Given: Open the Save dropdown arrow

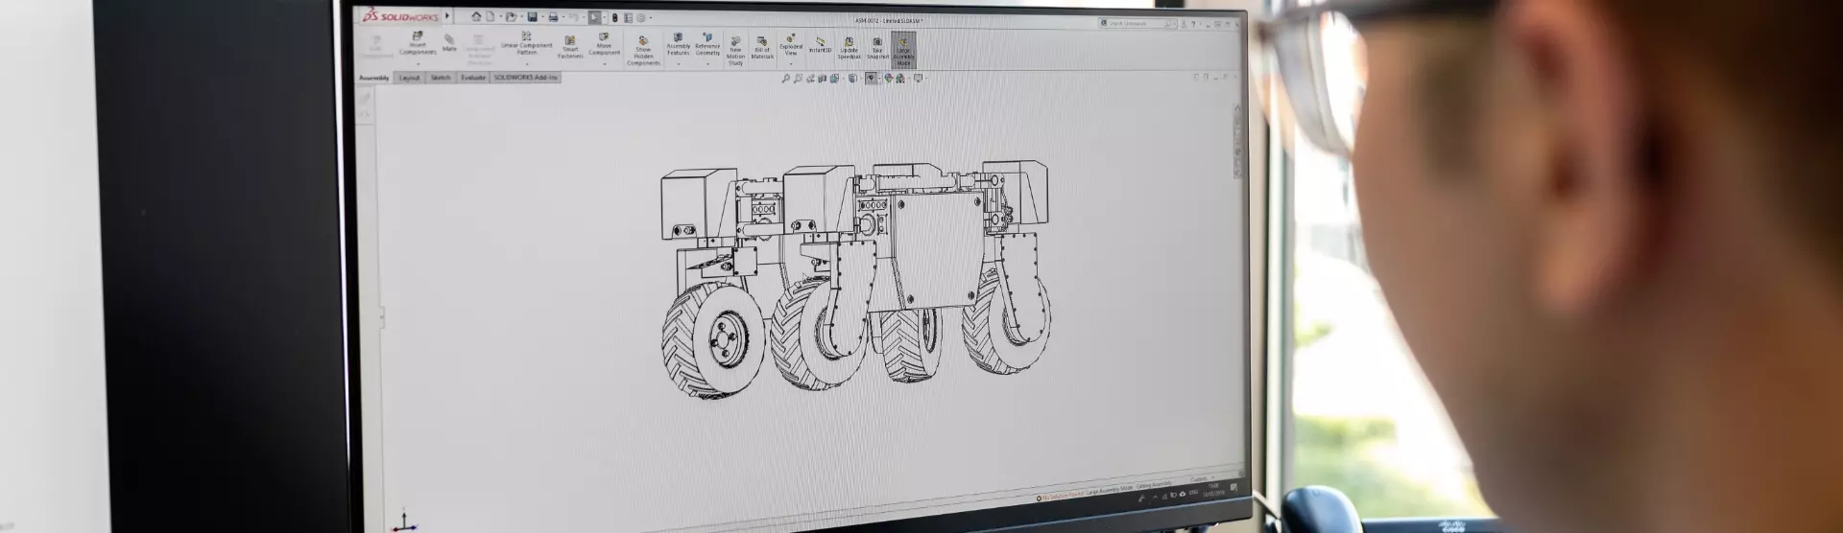Looking at the screenshot, I should 542,17.
